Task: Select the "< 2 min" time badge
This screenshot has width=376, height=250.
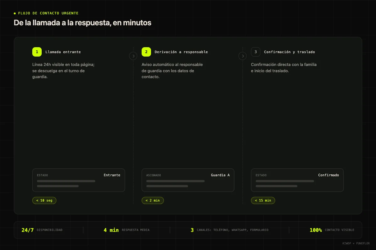Action: (153, 200)
